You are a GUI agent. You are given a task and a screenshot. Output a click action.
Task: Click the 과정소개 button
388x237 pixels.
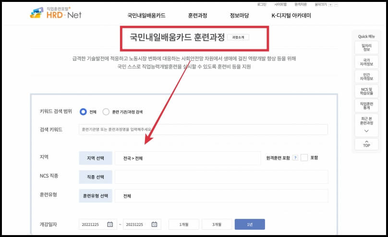238,37
